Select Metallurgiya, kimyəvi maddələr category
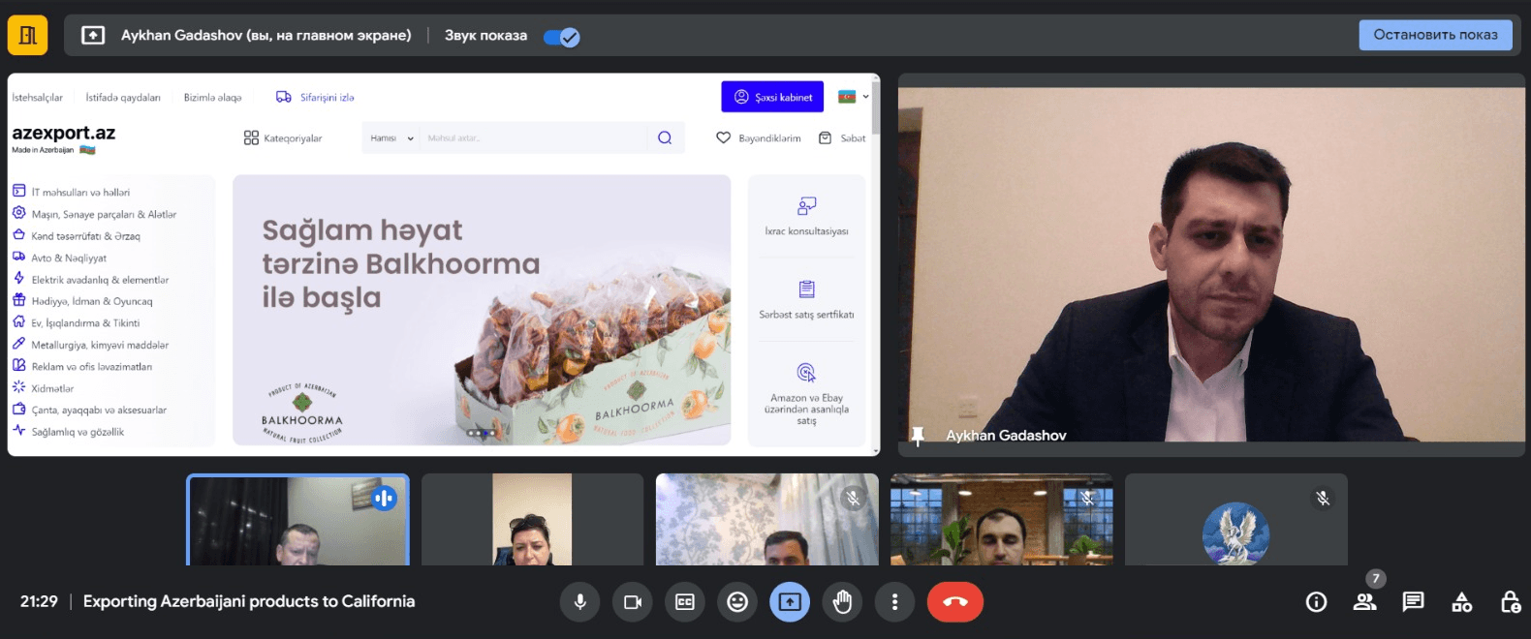This screenshot has height=639, width=1531. [90, 345]
